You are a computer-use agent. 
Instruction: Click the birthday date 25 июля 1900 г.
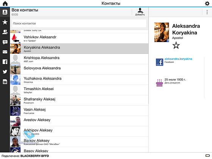pos(175,79)
